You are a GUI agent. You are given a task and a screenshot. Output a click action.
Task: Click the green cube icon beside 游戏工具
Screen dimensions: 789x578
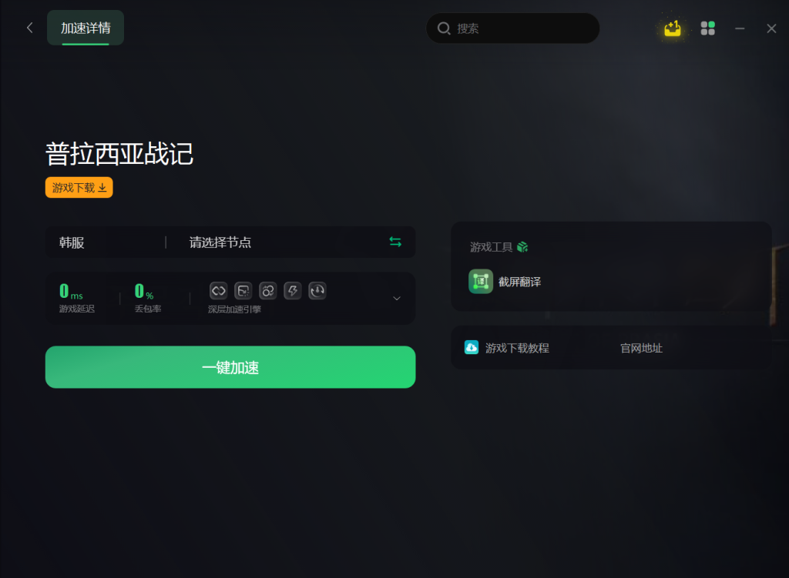522,247
